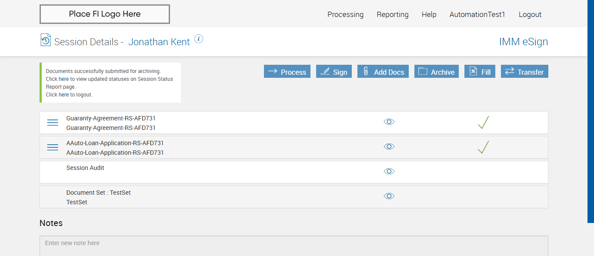Focus the 'Enter new note here' field
Image resolution: width=594 pixels, height=256 pixels.
tap(294, 244)
